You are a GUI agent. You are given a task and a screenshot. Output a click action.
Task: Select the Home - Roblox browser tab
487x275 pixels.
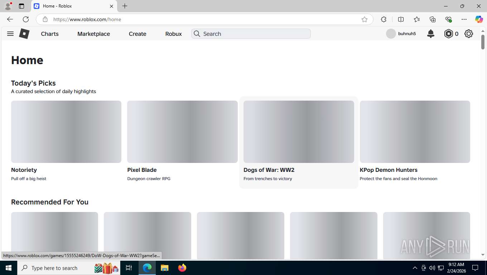point(74,6)
